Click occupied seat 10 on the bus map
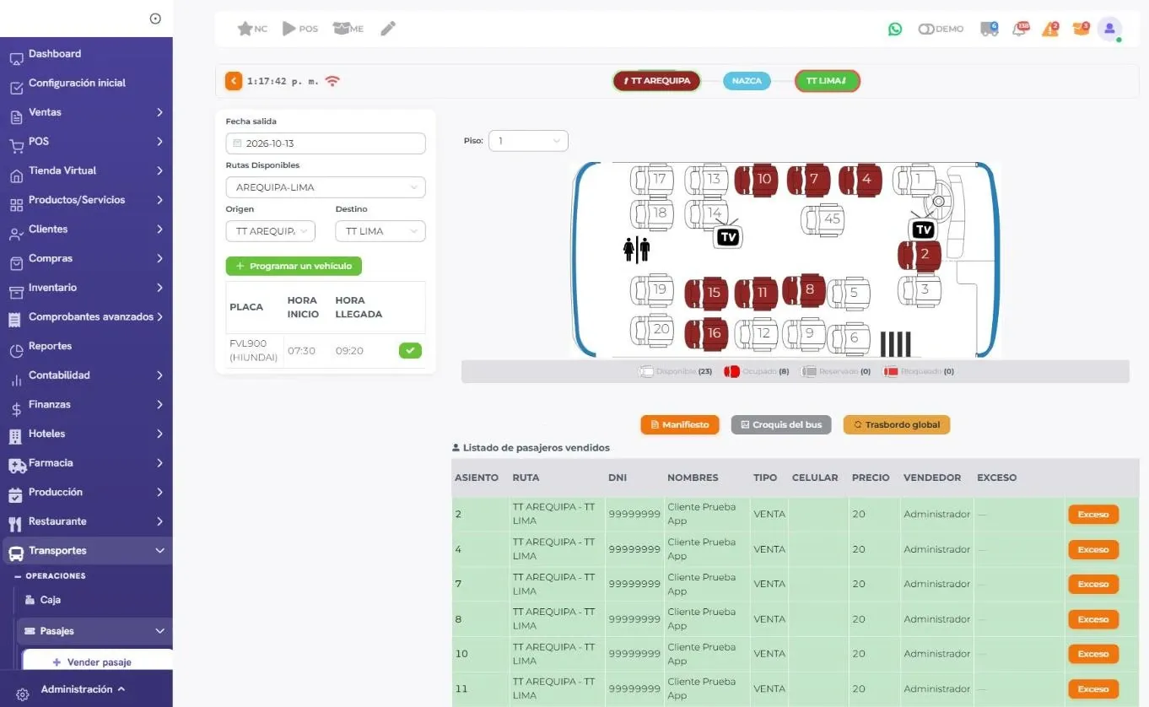Viewport: 1149px width, 707px height. pyautogui.click(x=755, y=179)
